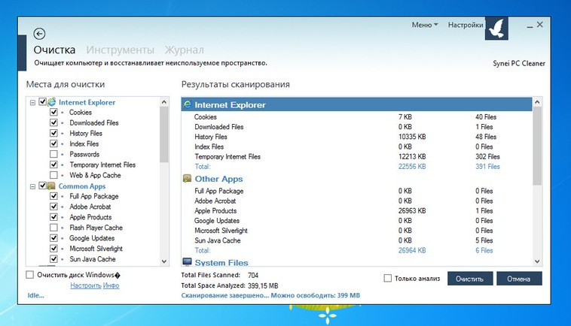This screenshot has width=571, height=326.
Task: Uncheck Temporary Internet Files checkbox
Action: pos(53,165)
